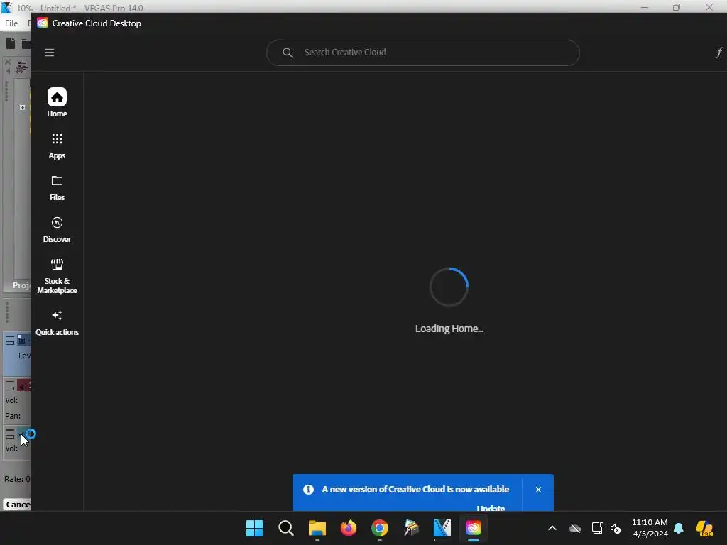Click the Creative Cloud taskbar icon
This screenshot has height=545, width=727.
click(x=474, y=528)
